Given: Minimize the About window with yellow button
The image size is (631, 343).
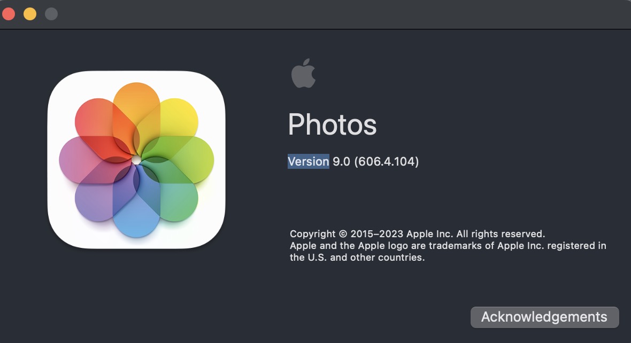Looking at the screenshot, I should [x=30, y=14].
